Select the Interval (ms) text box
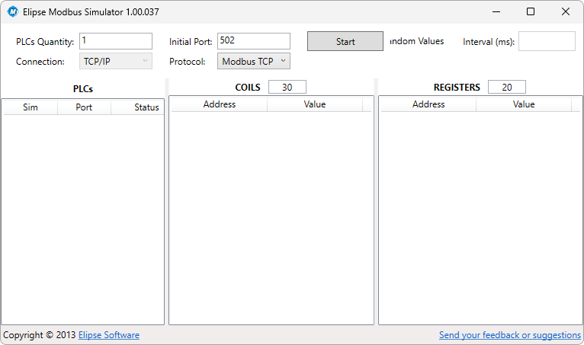Image resolution: width=584 pixels, height=345 pixels. coord(547,41)
